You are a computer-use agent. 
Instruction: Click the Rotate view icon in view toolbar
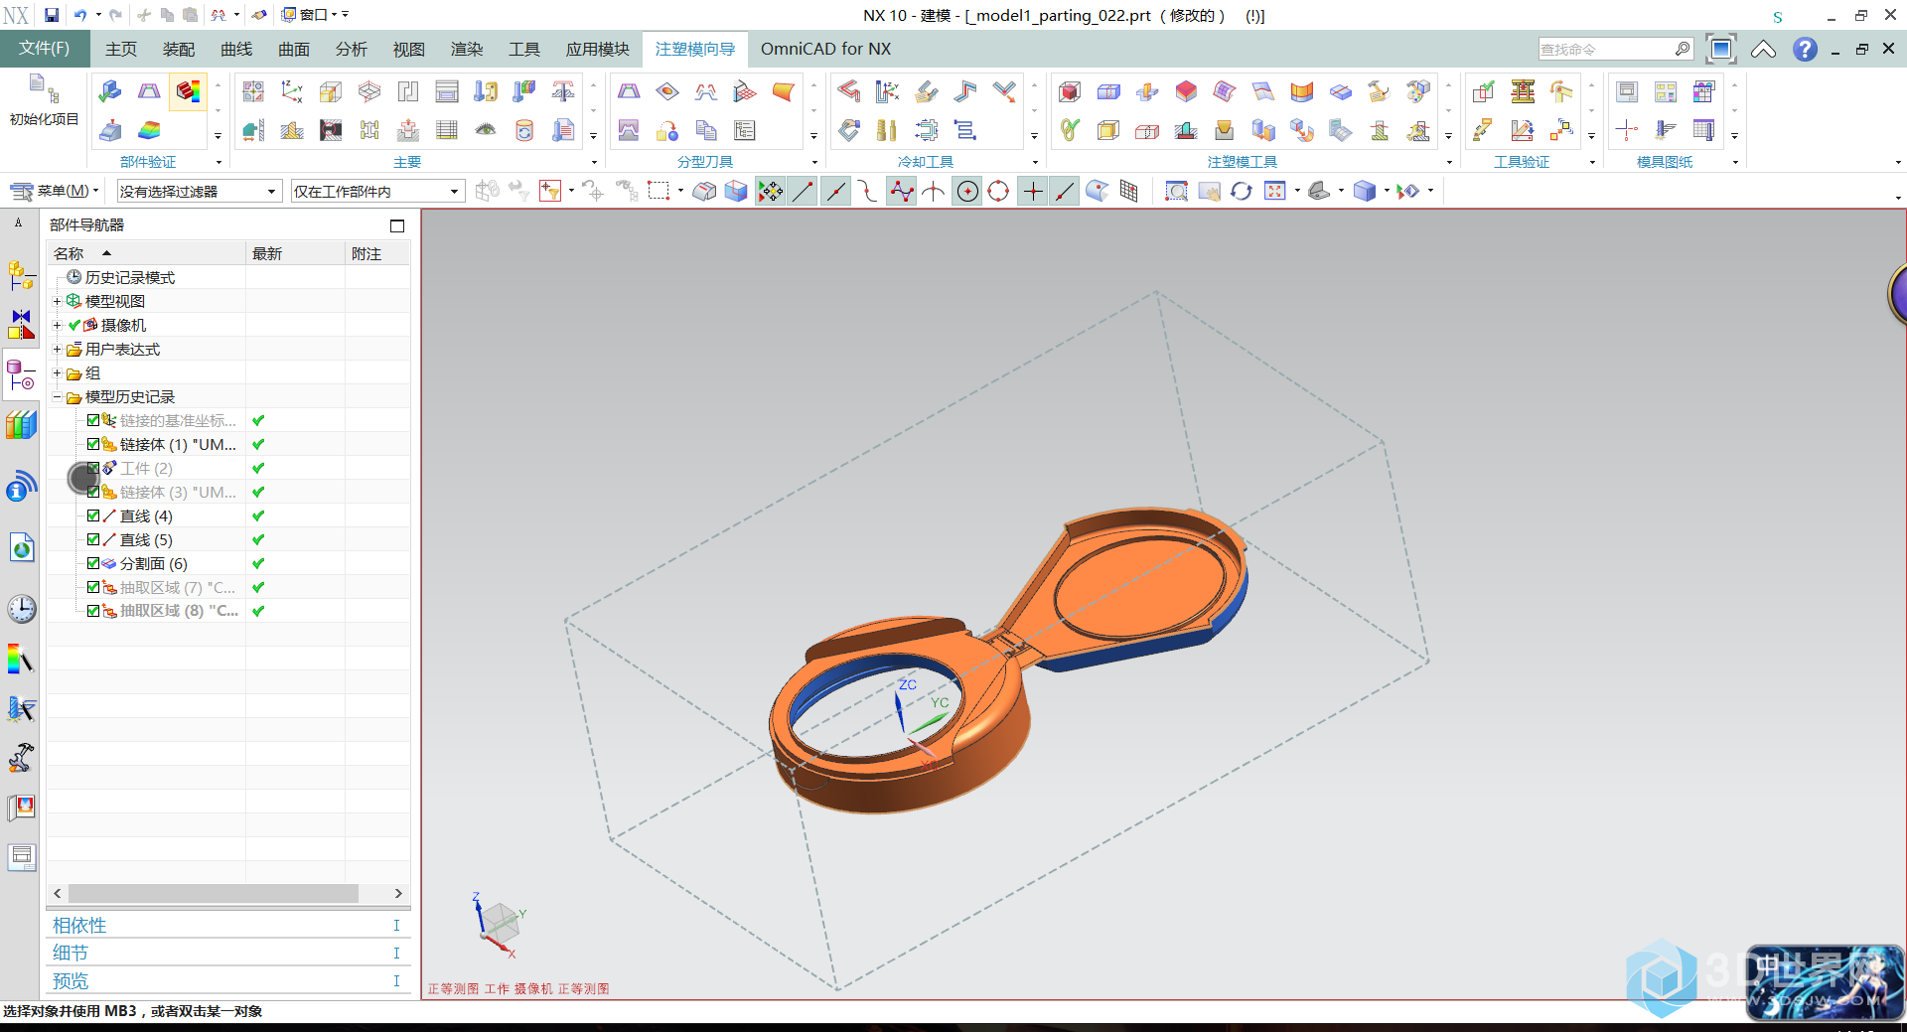[x=1242, y=191]
